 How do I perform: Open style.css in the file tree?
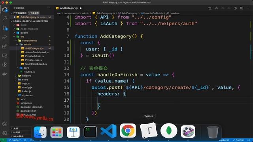pyautogui.click(x=27, y=95)
